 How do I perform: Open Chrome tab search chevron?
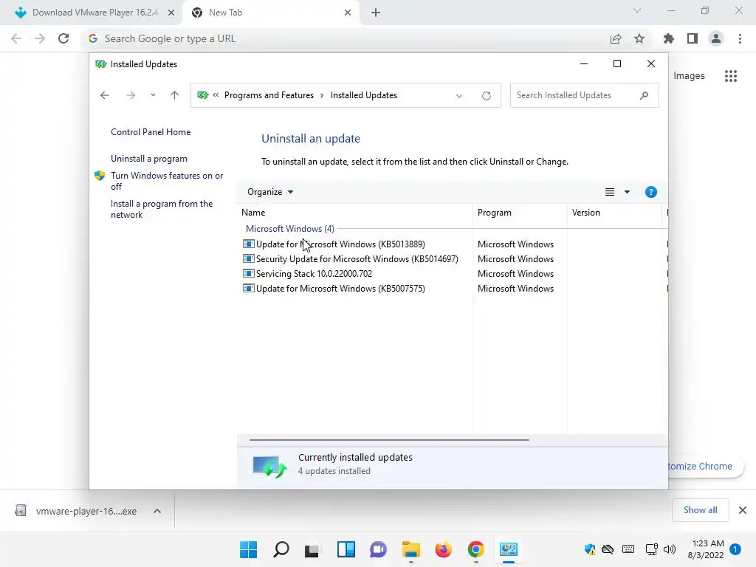(637, 10)
